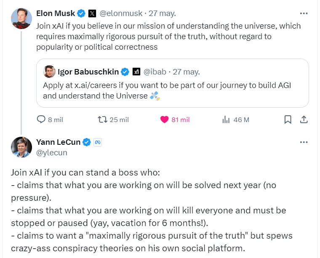
Task: Open the view analytics bar chart icon
Action: (x=226, y=120)
